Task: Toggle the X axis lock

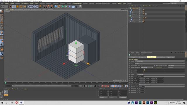Action: click(x=29, y=6)
